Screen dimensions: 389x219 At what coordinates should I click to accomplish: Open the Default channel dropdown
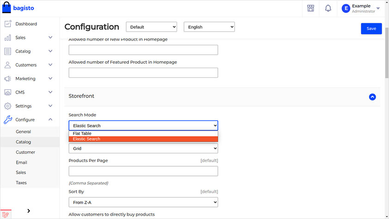coord(151,27)
